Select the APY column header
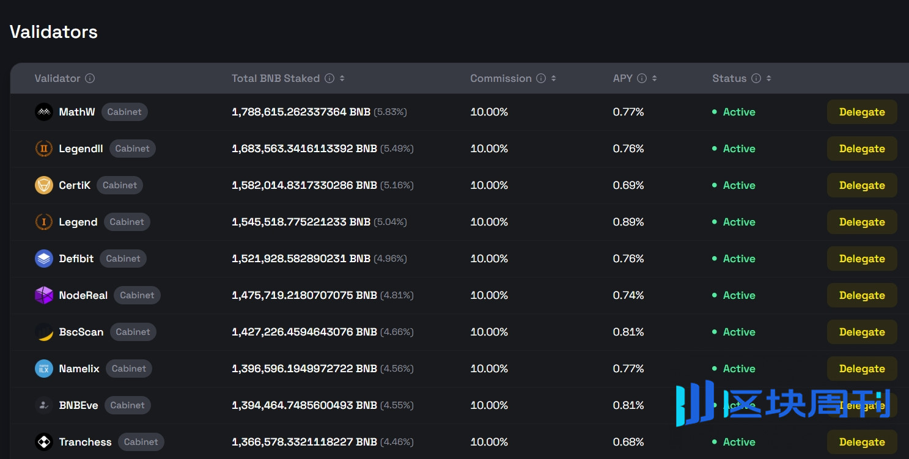The height and width of the screenshot is (459, 909). pos(623,78)
